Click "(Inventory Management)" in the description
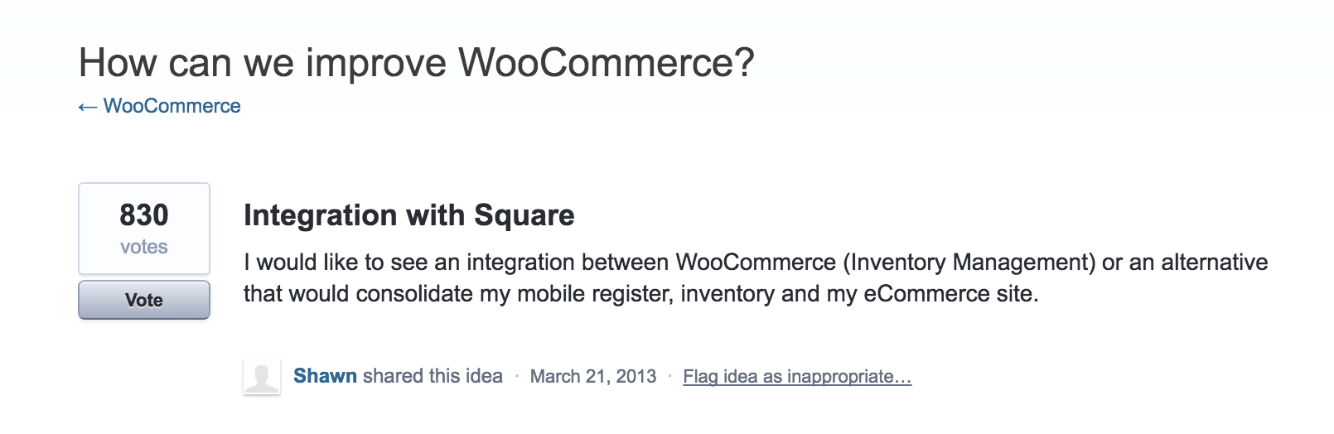Viewport: 1334px width, 434px height. pyautogui.click(x=969, y=263)
